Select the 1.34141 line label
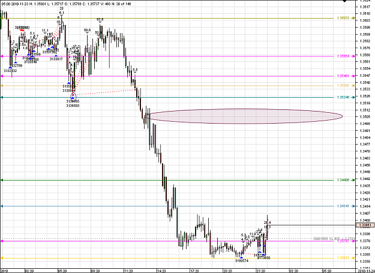 pos(343,206)
